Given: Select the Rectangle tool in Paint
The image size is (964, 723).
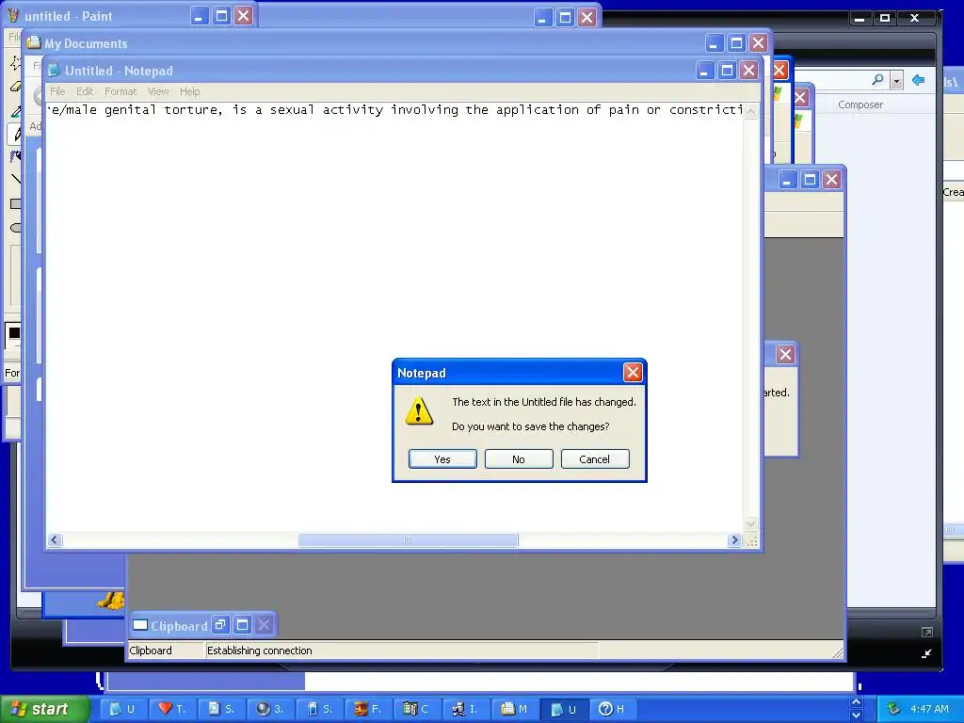Looking at the screenshot, I should point(15,203).
